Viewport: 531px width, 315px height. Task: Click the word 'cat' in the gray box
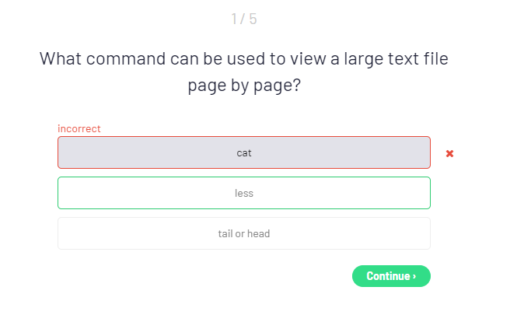(x=244, y=153)
